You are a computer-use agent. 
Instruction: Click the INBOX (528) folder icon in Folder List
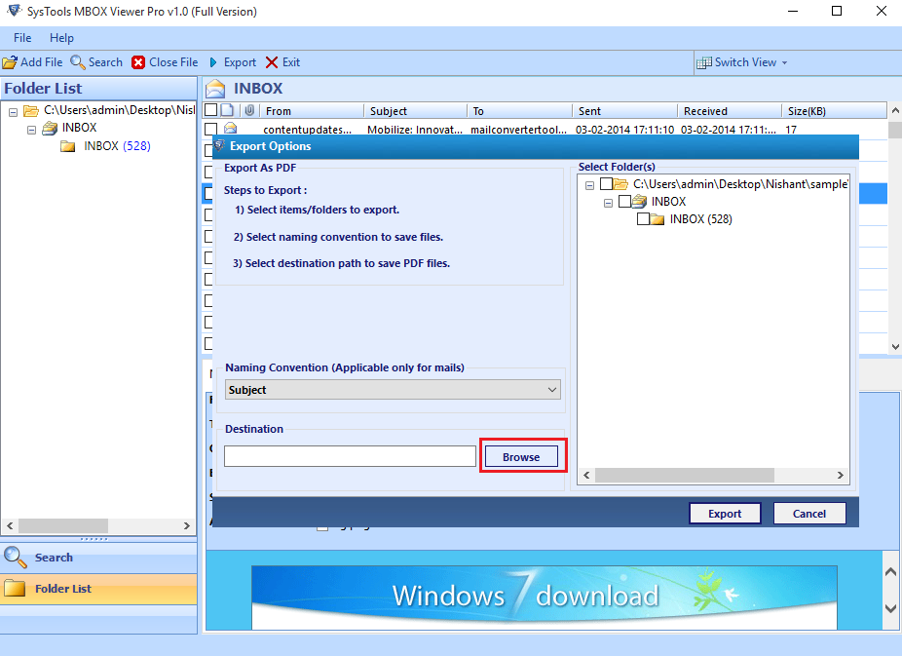[x=68, y=146]
